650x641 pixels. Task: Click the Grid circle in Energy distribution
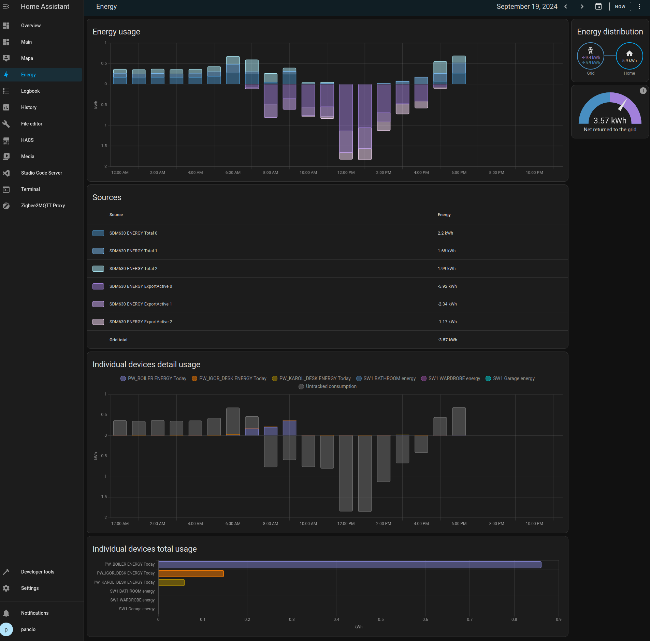coord(590,56)
